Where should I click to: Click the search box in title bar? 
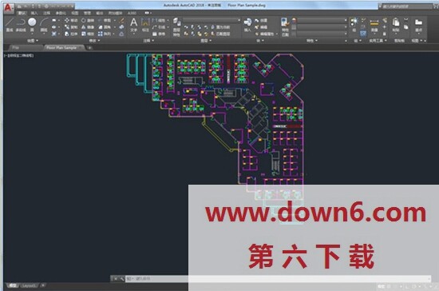click(406, 6)
